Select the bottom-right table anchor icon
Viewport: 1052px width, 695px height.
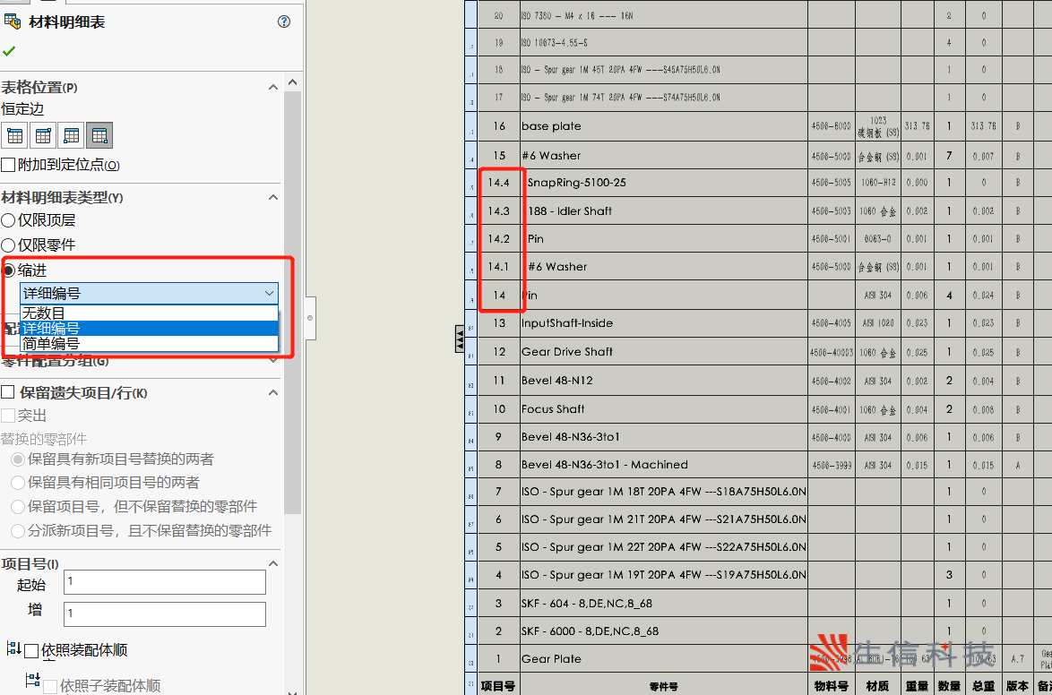pyautogui.click(x=99, y=134)
